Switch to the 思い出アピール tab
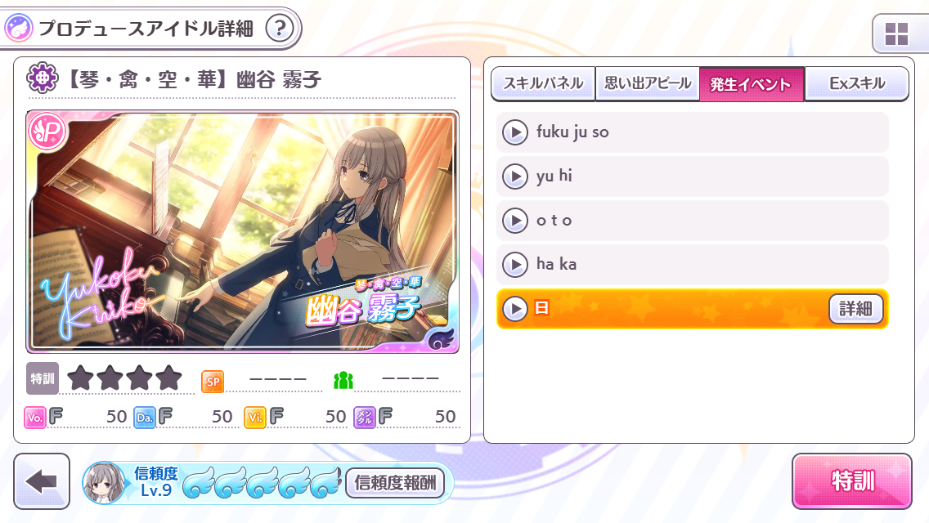Viewport: 929px width, 523px height. pos(648,83)
